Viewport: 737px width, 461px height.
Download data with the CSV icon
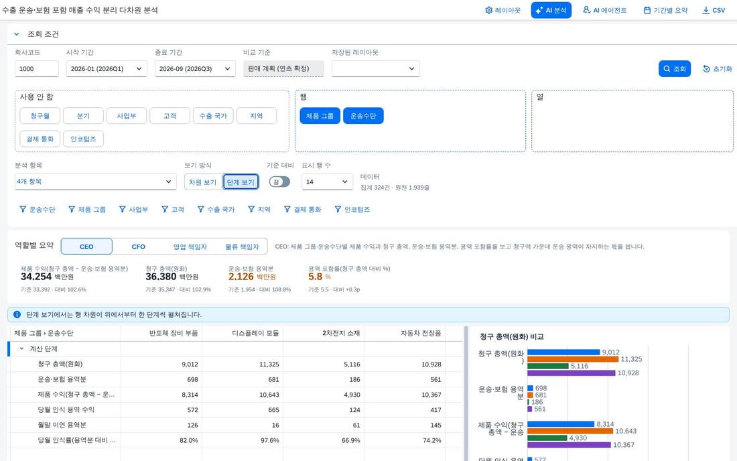click(706, 10)
